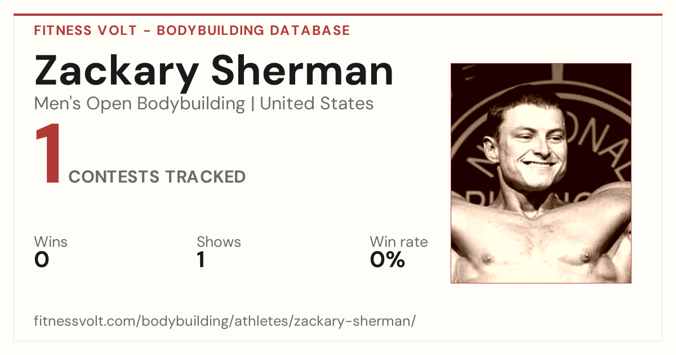The width and height of the screenshot is (676, 355).
Task: Click the United States country label
Action: point(317,104)
